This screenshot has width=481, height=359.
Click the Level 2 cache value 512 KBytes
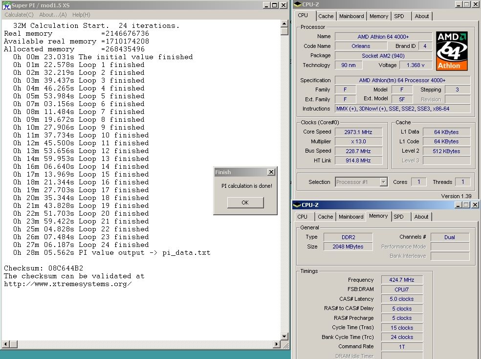click(446, 151)
